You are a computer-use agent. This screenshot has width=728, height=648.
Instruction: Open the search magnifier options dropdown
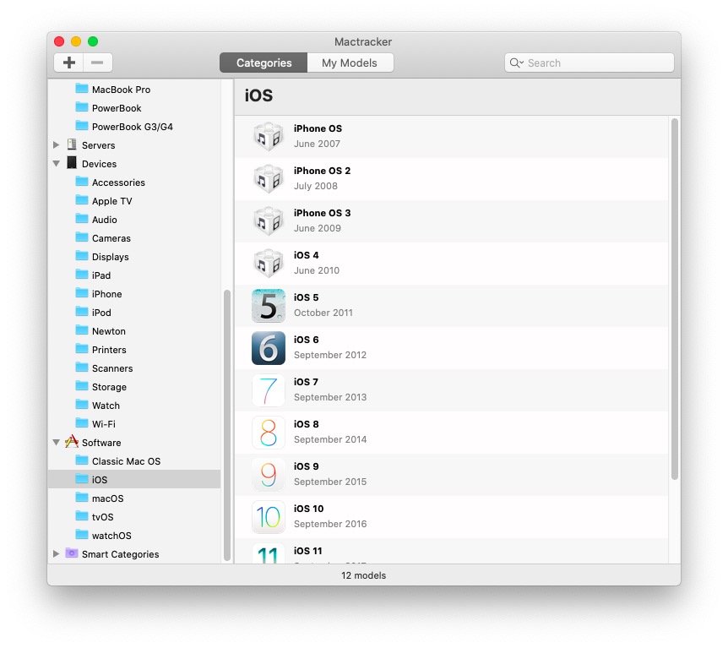(516, 63)
